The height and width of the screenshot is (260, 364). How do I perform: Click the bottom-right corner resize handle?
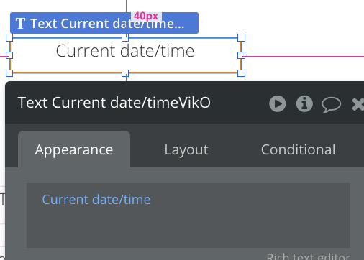241,73
